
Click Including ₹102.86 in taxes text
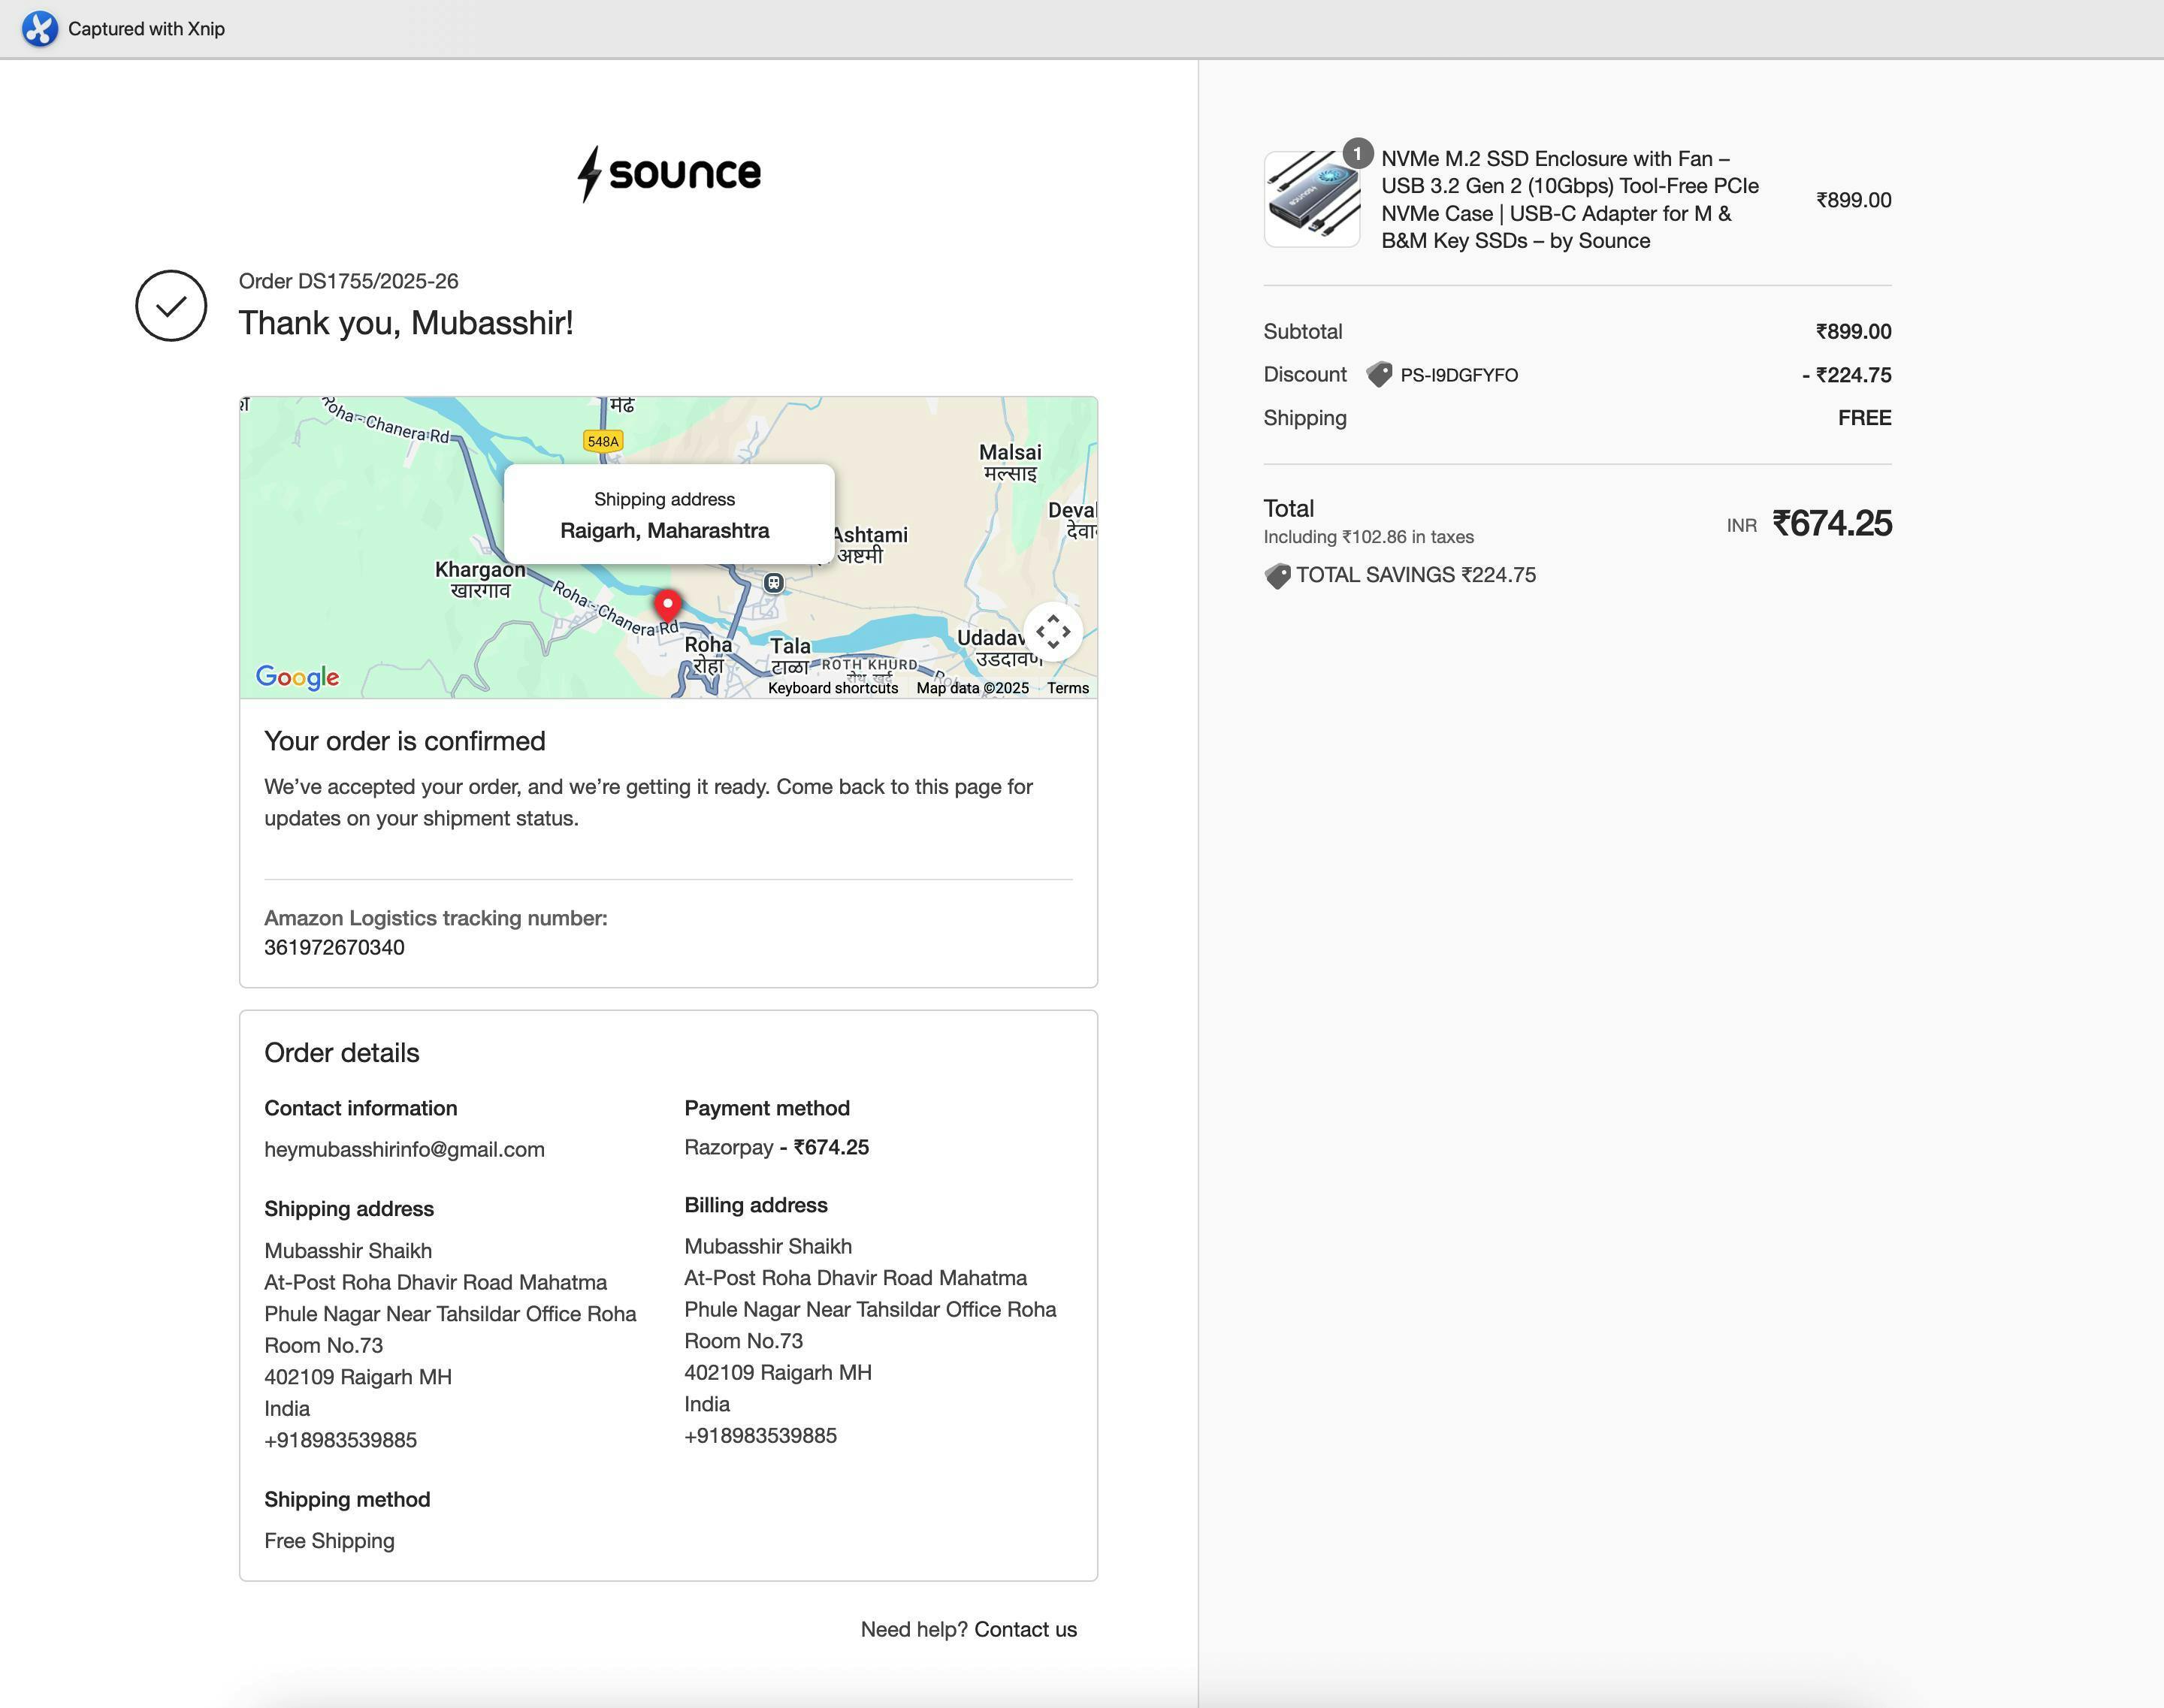click(1368, 537)
